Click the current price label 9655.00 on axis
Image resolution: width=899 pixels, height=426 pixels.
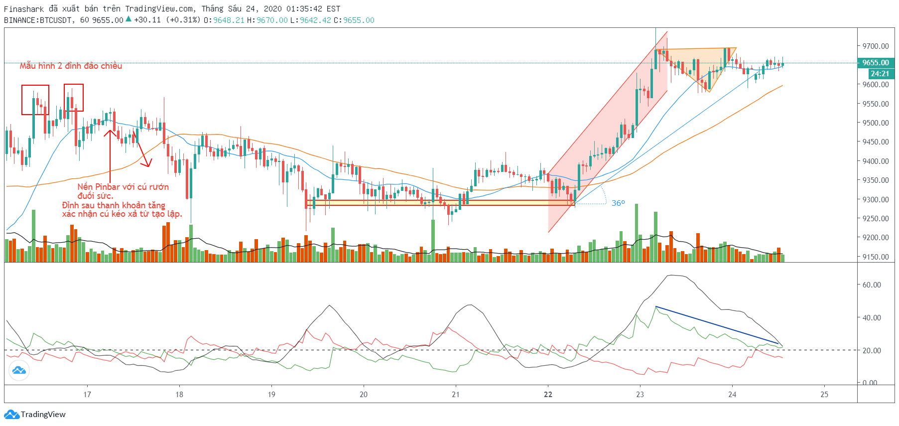click(x=876, y=63)
